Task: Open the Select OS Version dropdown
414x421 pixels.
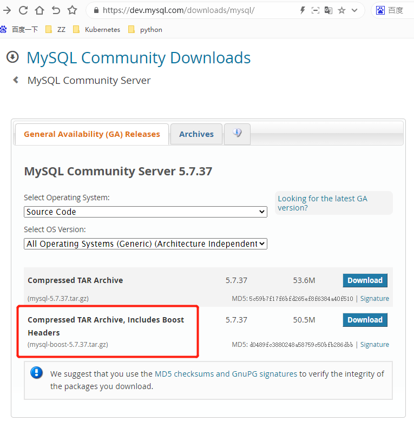Action: [146, 244]
